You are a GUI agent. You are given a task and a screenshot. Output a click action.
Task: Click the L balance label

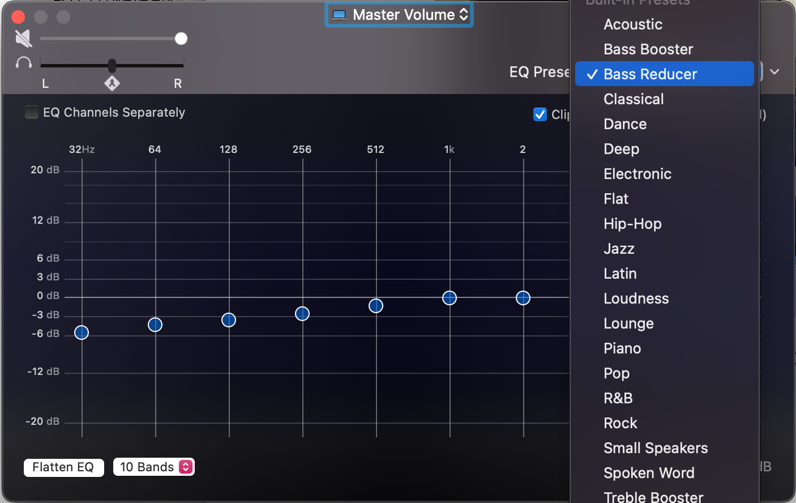[x=45, y=84]
